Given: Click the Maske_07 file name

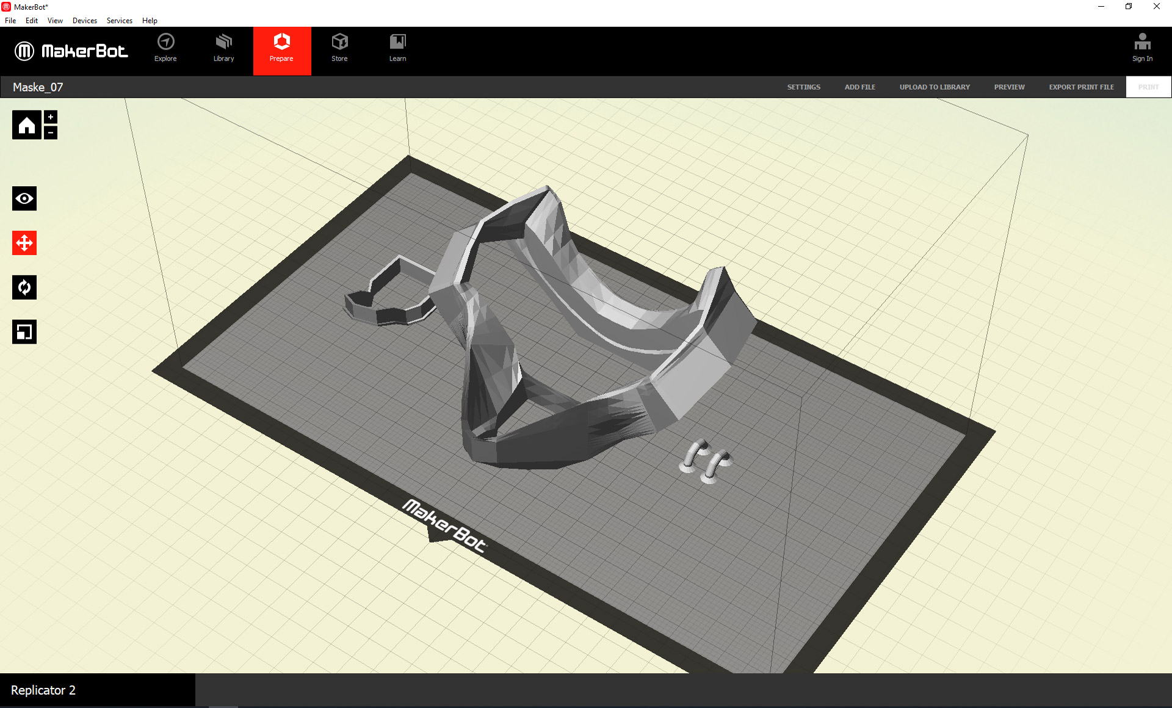Looking at the screenshot, I should click(38, 87).
